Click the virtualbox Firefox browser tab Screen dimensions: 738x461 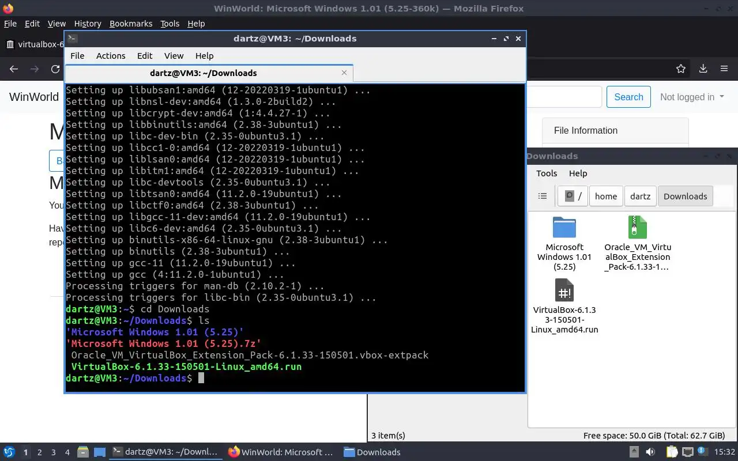click(x=33, y=44)
